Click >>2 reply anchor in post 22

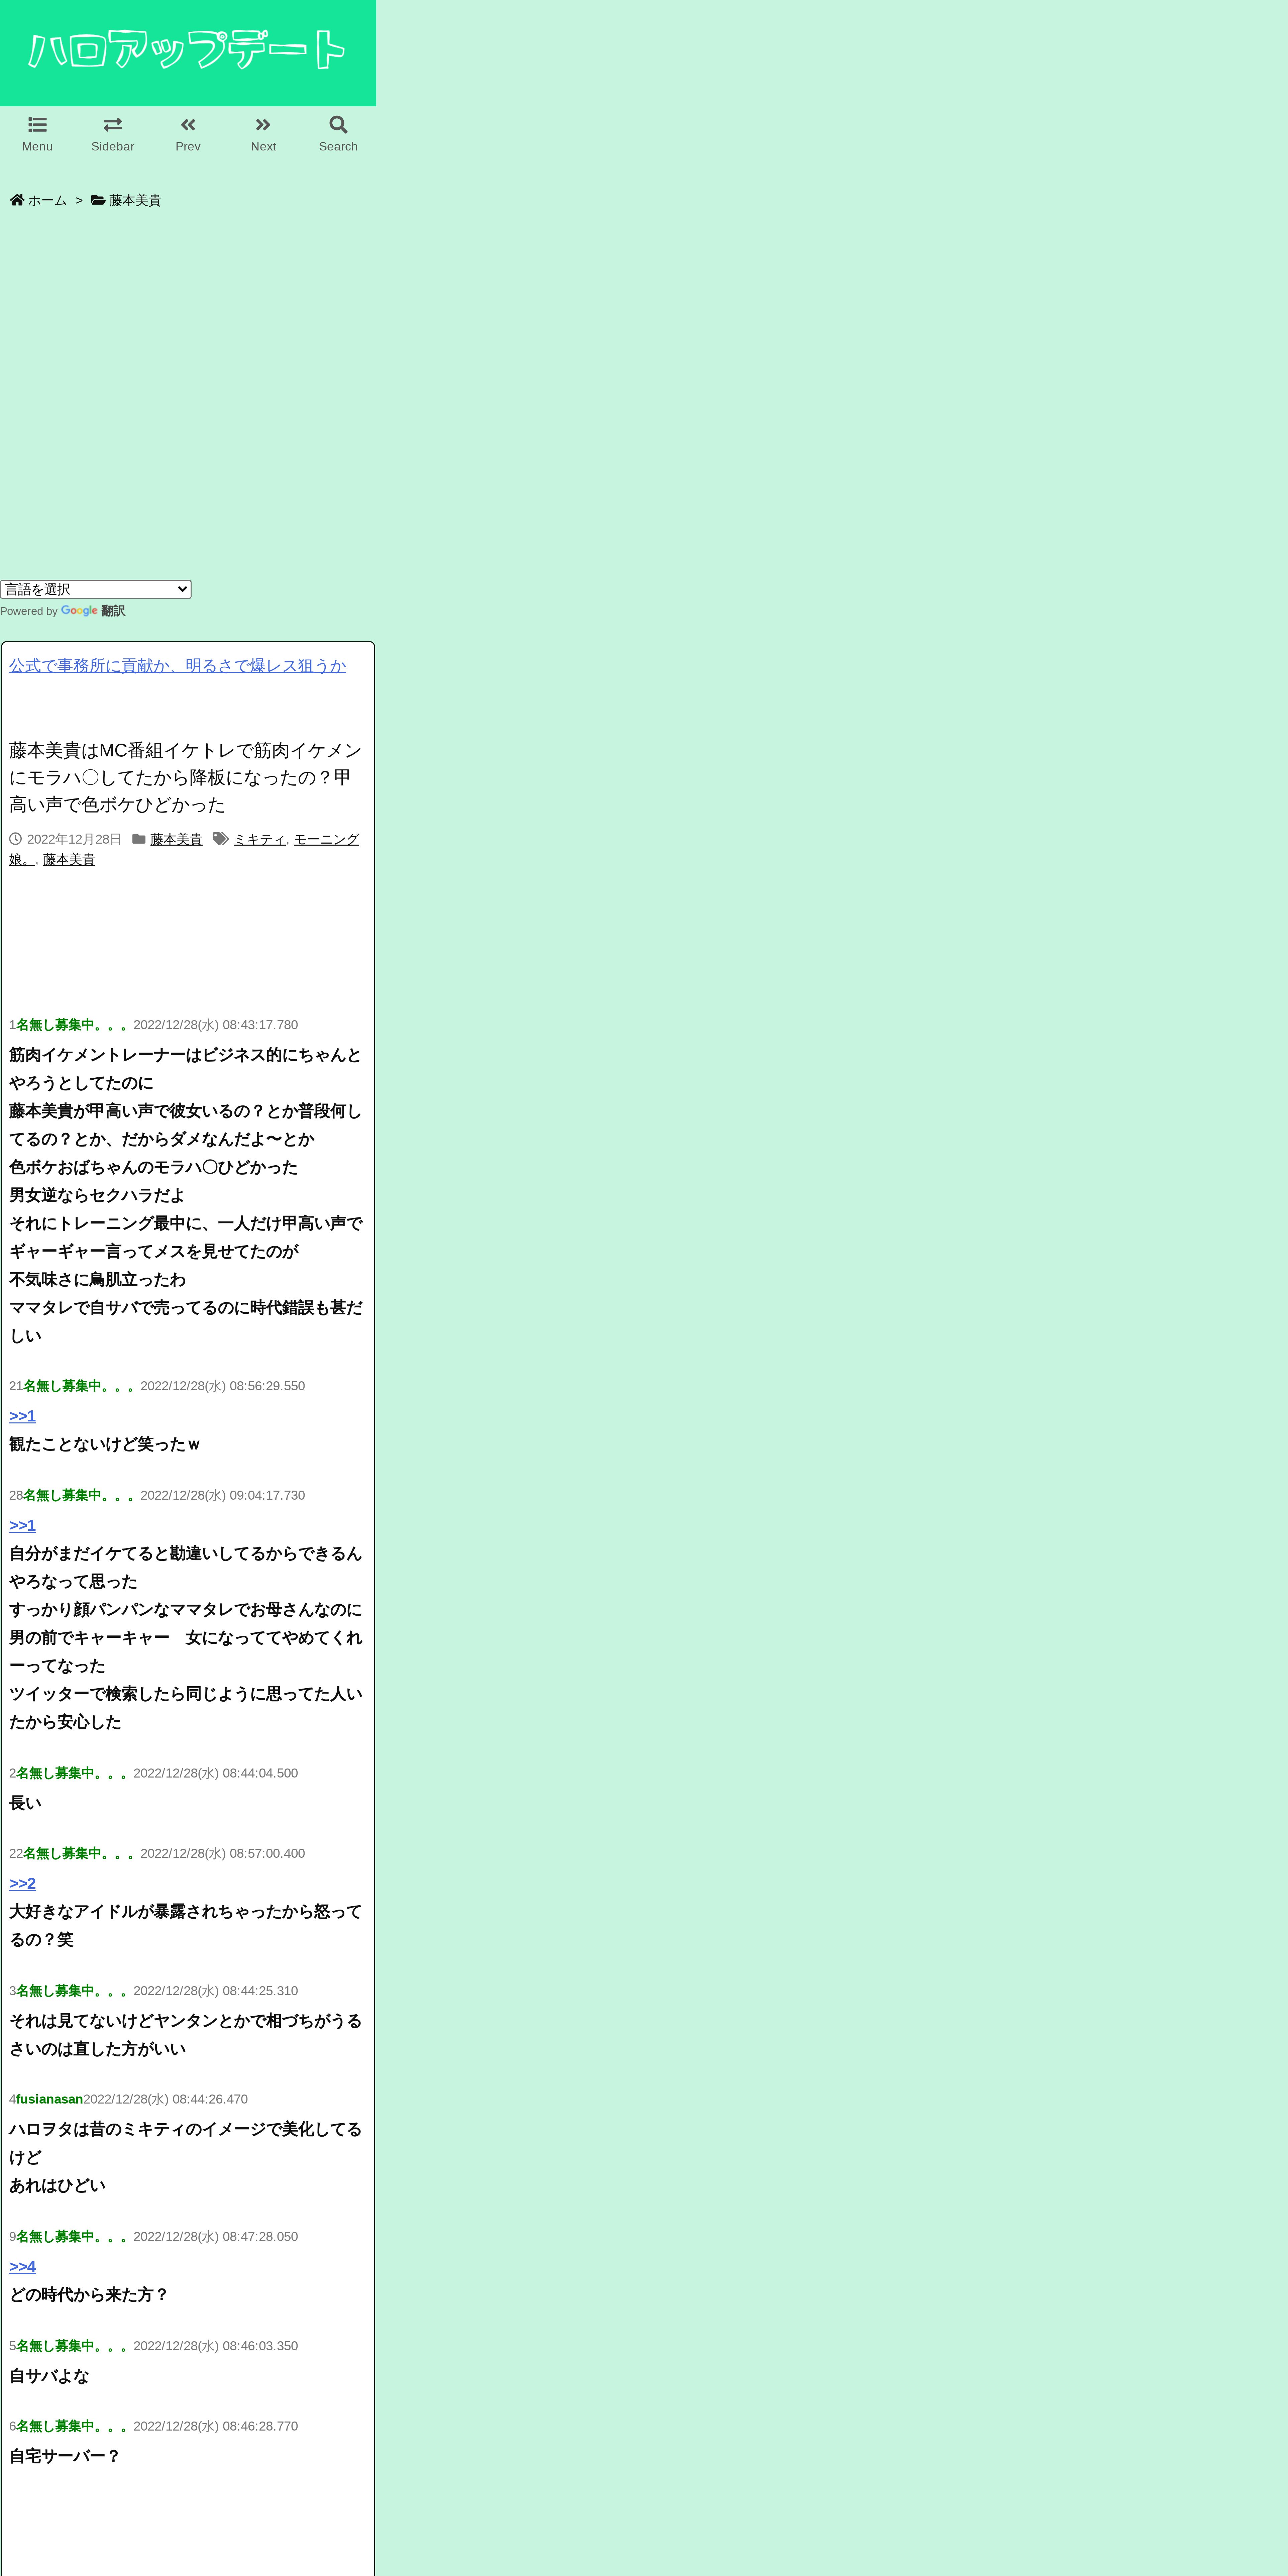pyautogui.click(x=22, y=1883)
